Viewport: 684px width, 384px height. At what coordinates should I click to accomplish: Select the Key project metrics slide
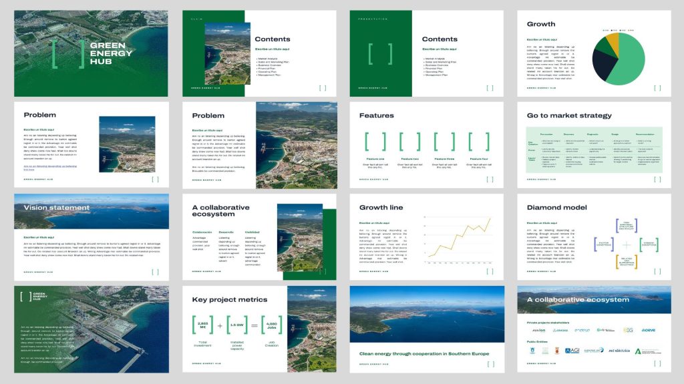point(259,329)
